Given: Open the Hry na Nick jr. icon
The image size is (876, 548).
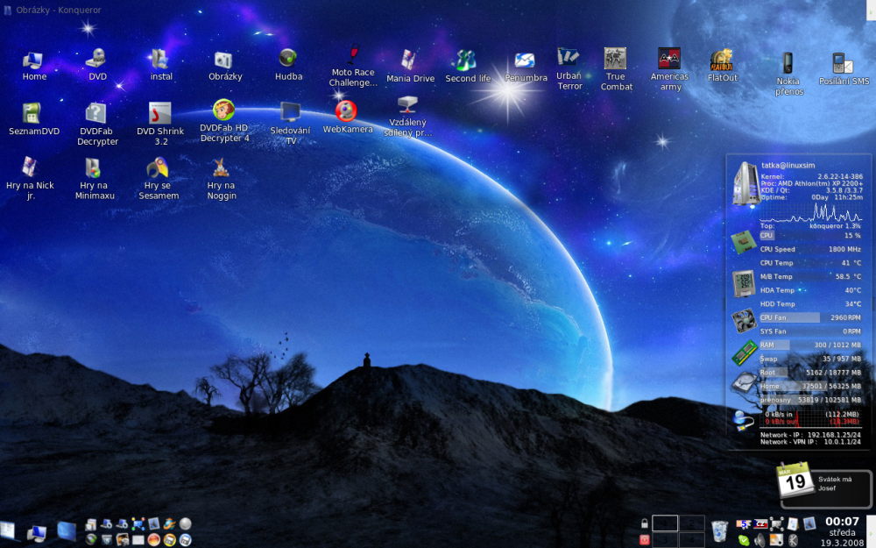Looking at the screenshot, I should click(30, 178).
